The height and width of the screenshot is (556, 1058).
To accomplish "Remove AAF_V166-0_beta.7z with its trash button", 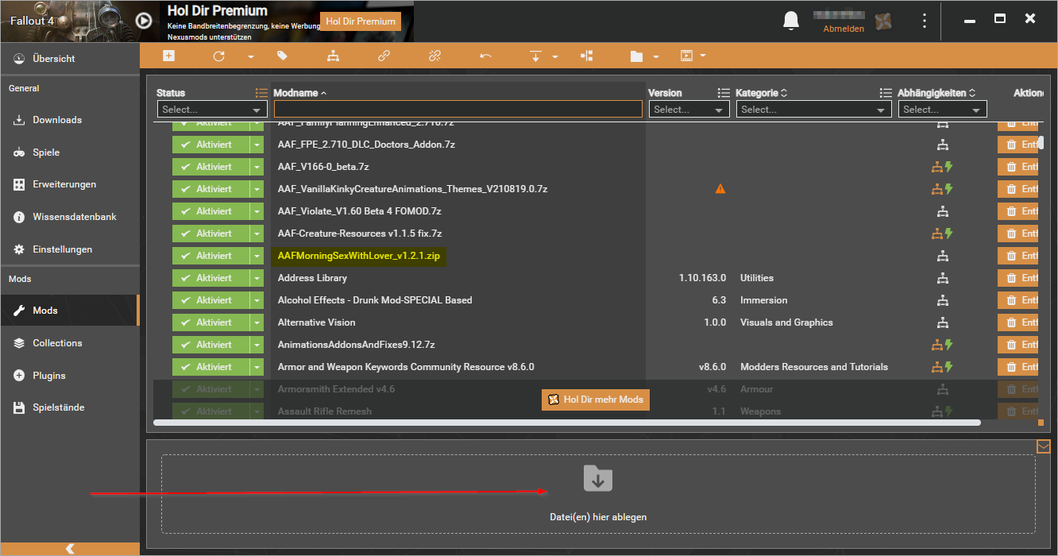I will point(1019,167).
